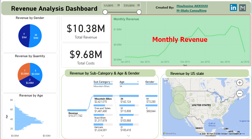Remove the Sub Category level with X
Image resolution: width=252 pixels, height=139 pixels.
click(112, 82)
